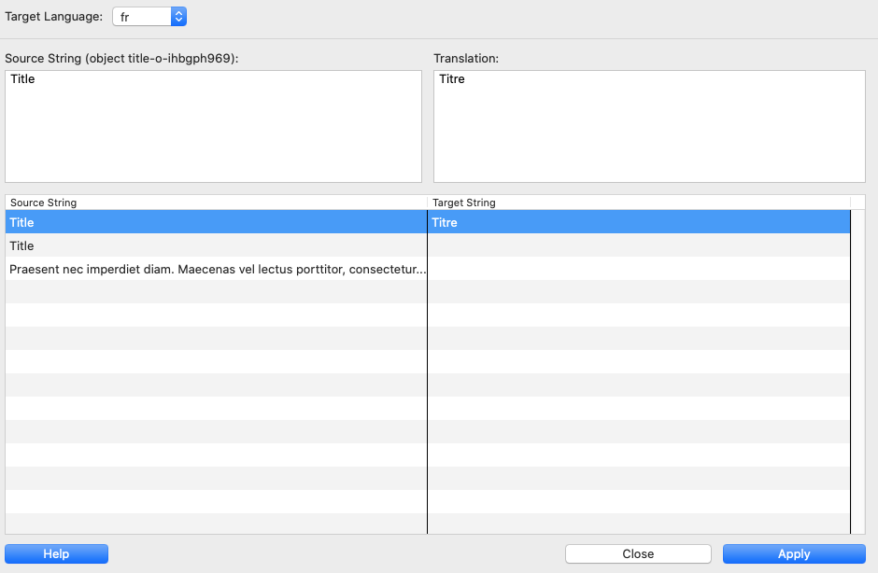Select the "Praesent nec imperdiet diam" row
The width and height of the screenshot is (878, 573).
(217, 269)
